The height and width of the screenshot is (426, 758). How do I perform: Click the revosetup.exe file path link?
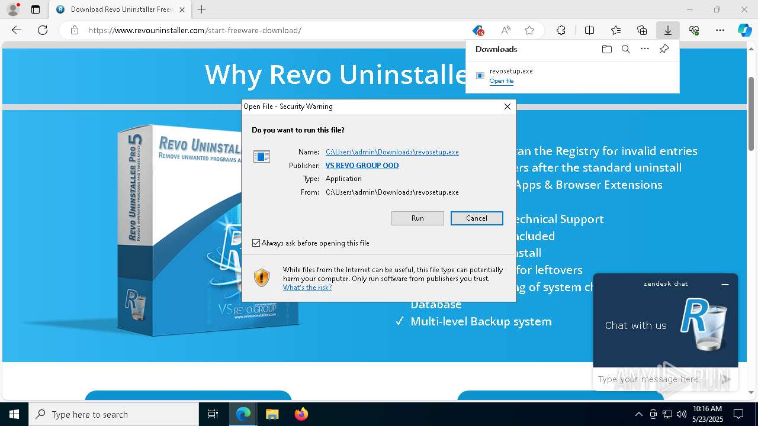point(392,152)
